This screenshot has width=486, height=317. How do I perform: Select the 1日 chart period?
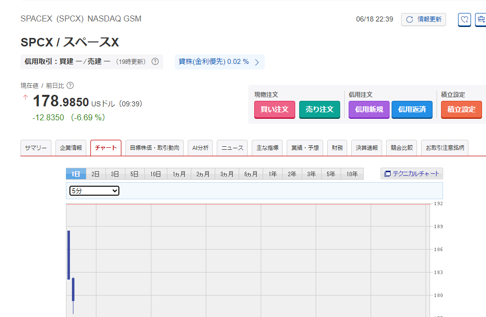(x=76, y=174)
